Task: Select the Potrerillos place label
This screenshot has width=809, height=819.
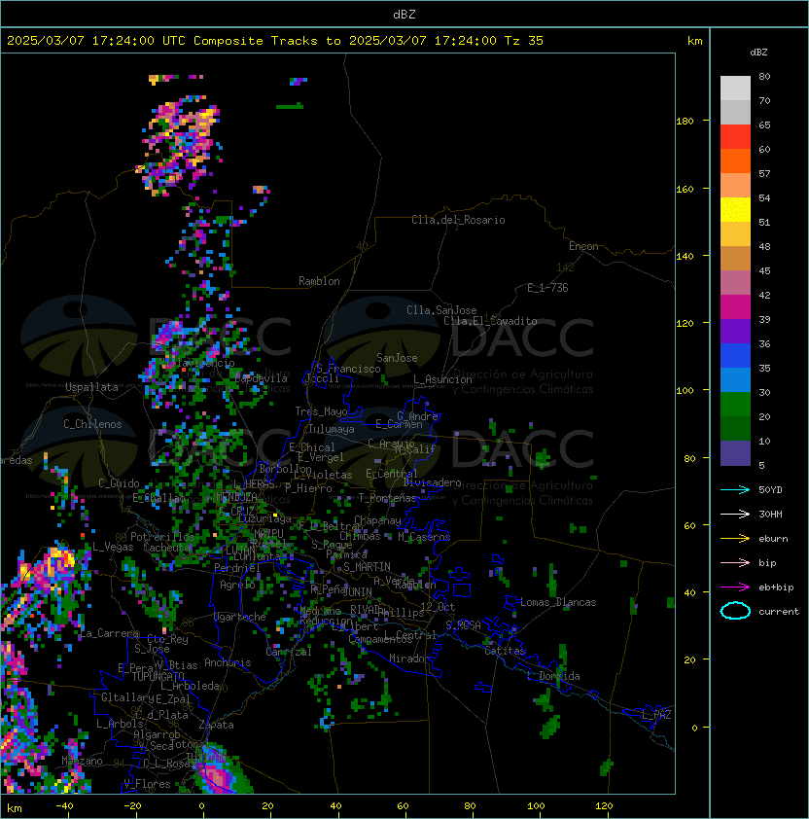Action: 162,537
